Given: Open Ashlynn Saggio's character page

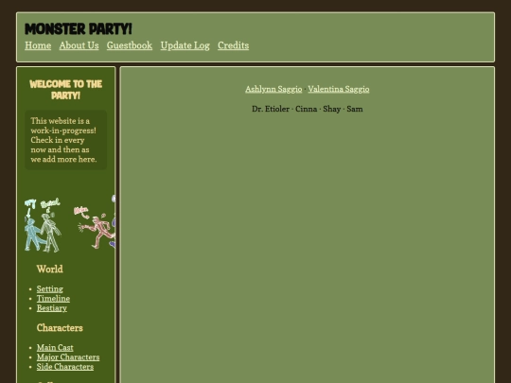Looking at the screenshot, I should (x=273, y=89).
